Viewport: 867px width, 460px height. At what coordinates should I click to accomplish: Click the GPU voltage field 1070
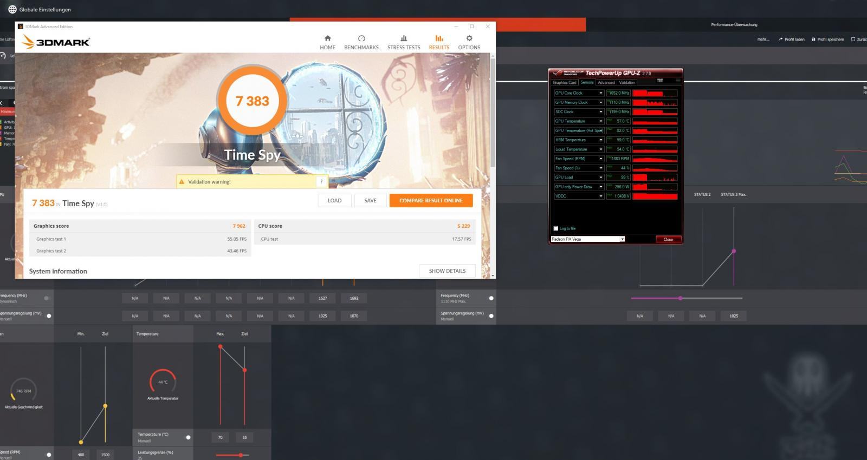click(x=354, y=316)
